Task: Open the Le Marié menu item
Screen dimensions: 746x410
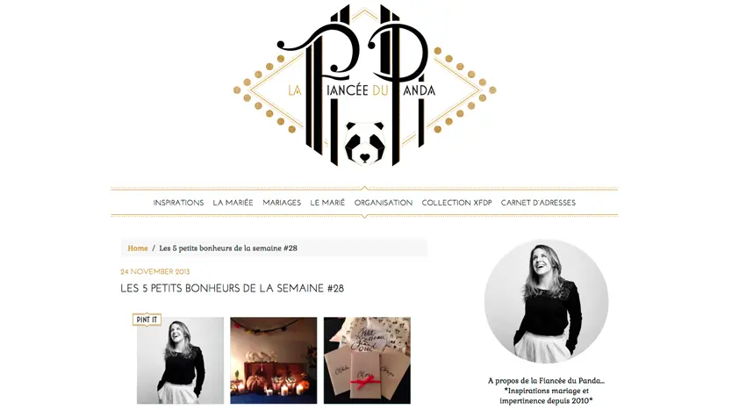Action: (x=327, y=203)
